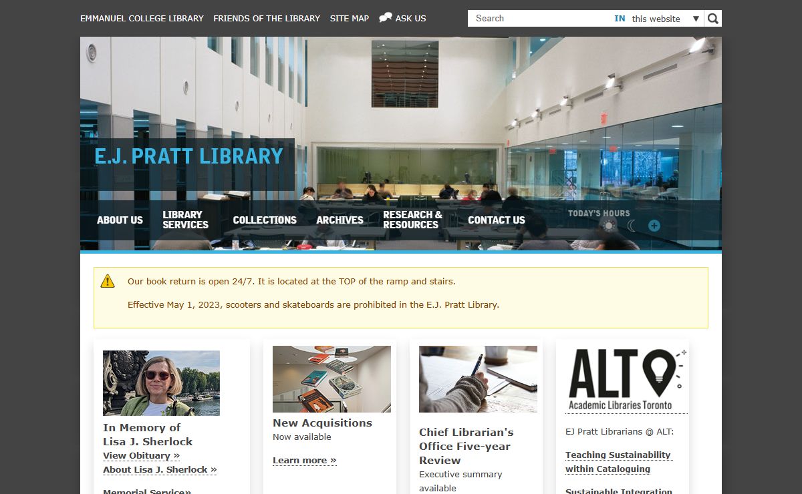Follow the View Obituary link
This screenshot has width=802, height=494.
point(141,455)
